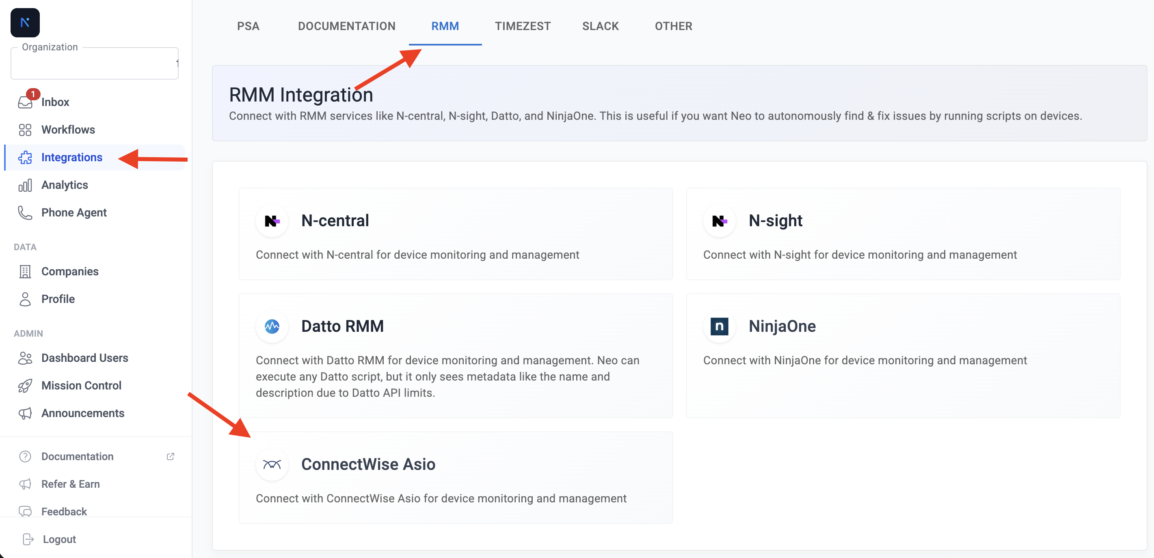This screenshot has height=558, width=1154.
Task: Open the Profile page
Action: [58, 299]
